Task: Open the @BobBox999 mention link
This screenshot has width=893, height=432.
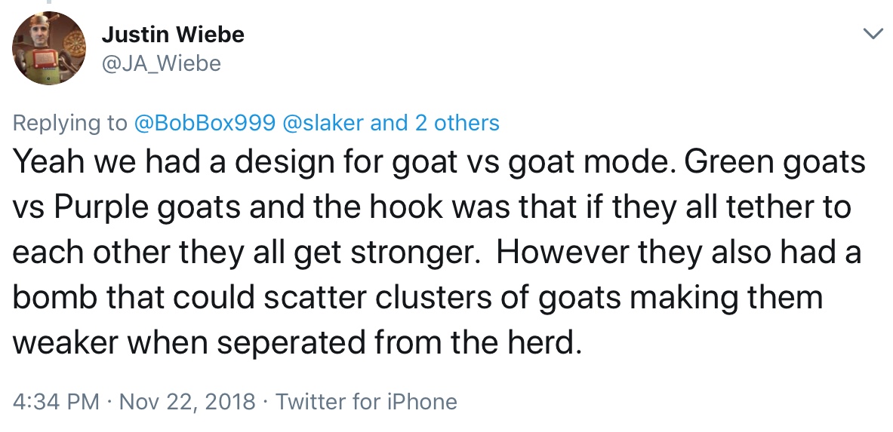Action: (205, 122)
